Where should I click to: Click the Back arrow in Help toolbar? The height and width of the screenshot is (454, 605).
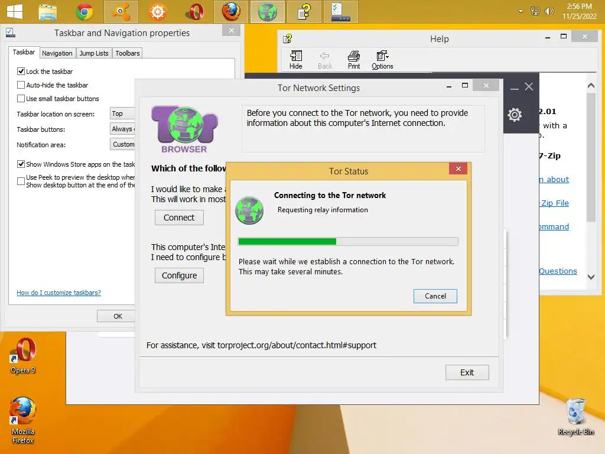coord(325,60)
